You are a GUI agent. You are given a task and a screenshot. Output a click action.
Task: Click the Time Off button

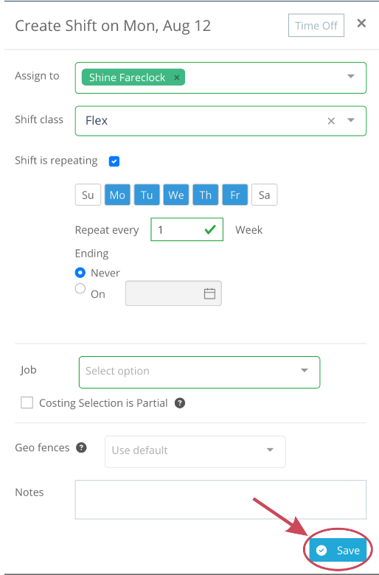click(x=316, y=25)
